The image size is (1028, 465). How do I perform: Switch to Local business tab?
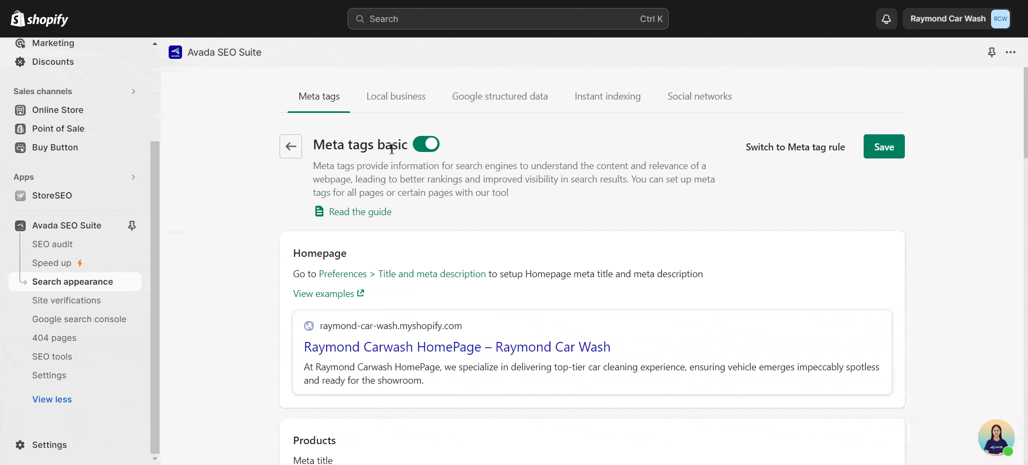[396, 96]
